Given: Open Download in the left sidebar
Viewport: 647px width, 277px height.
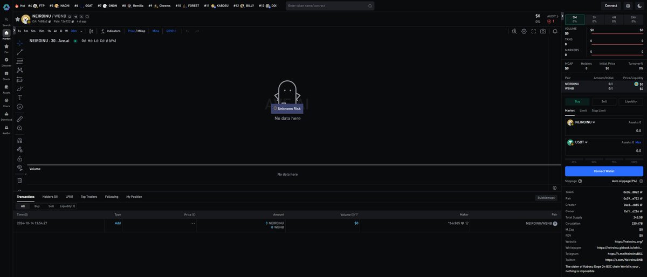Looking at the screenshot, I should pyautogui.click(x=6, y=116).
